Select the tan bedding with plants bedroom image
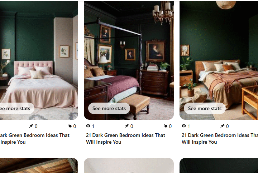This screenshot has height=173, width=258. coord(219,60)
